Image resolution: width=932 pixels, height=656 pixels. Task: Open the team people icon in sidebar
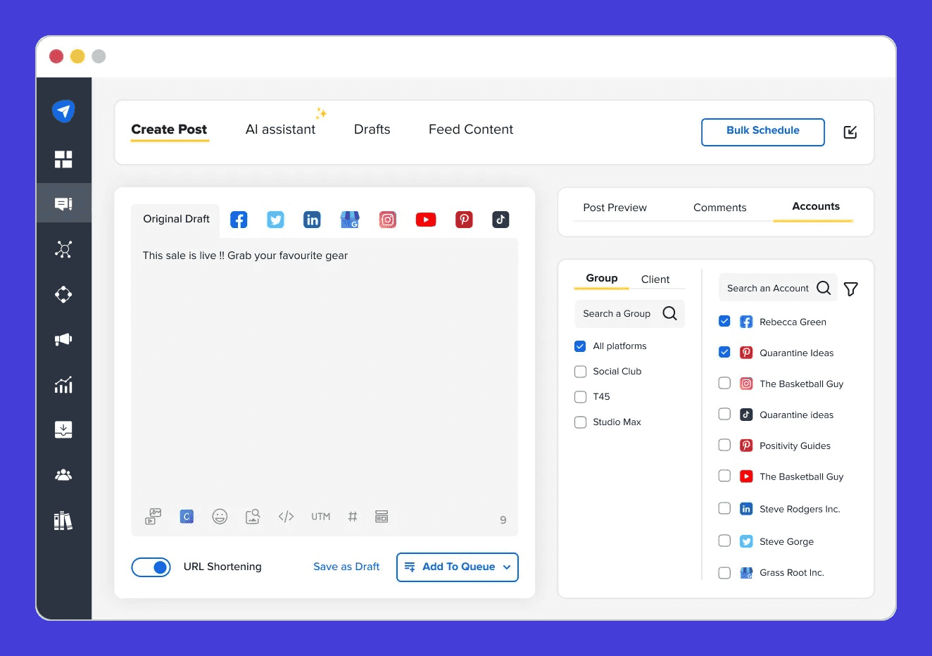63,475
